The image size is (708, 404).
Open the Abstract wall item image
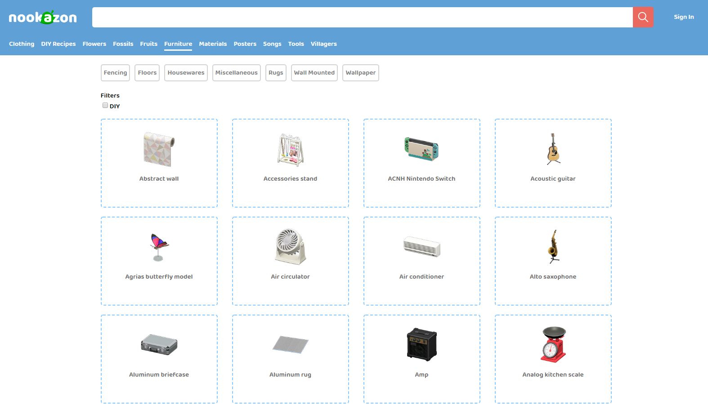coord(159,149)
